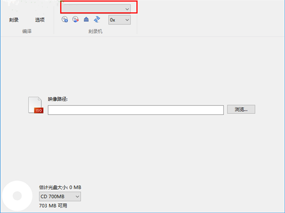This screenshot has width=285, height=213.
Task: Click the arrow on disc size combo box
Action: coord(77,196)
